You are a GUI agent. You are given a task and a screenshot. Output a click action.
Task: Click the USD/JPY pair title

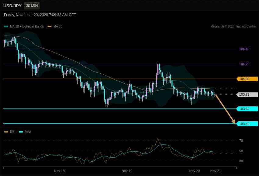(x=12, y=6)
